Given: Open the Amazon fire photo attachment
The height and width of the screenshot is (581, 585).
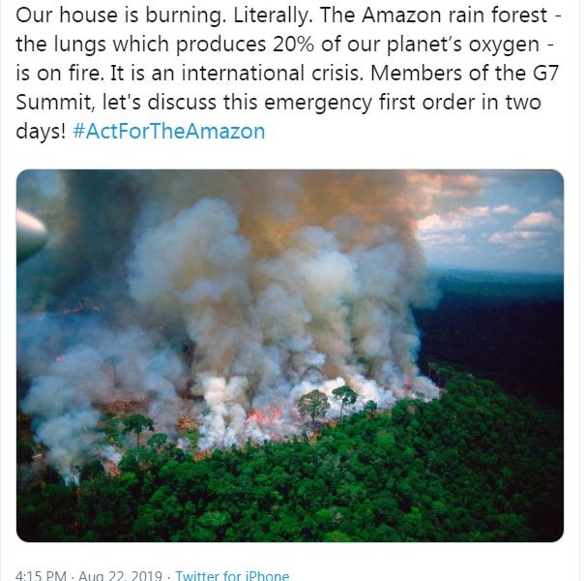Looking at the screenshot, I should [x=290, y=355].
